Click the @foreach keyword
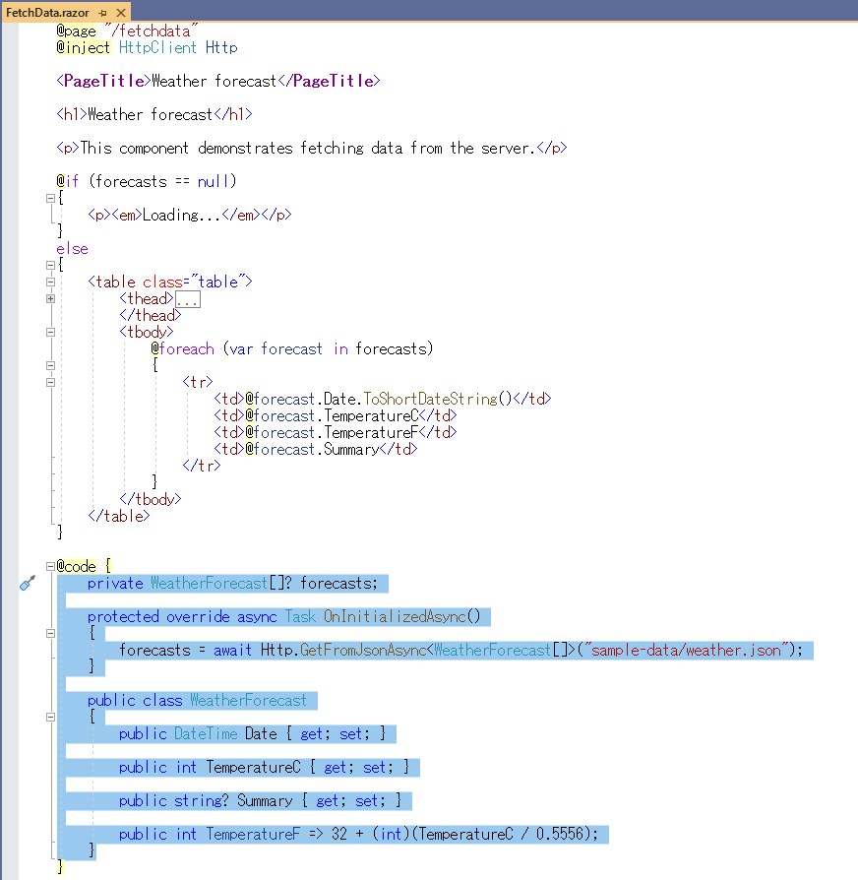Screen dimensions: 858x880 coord(182,349)
